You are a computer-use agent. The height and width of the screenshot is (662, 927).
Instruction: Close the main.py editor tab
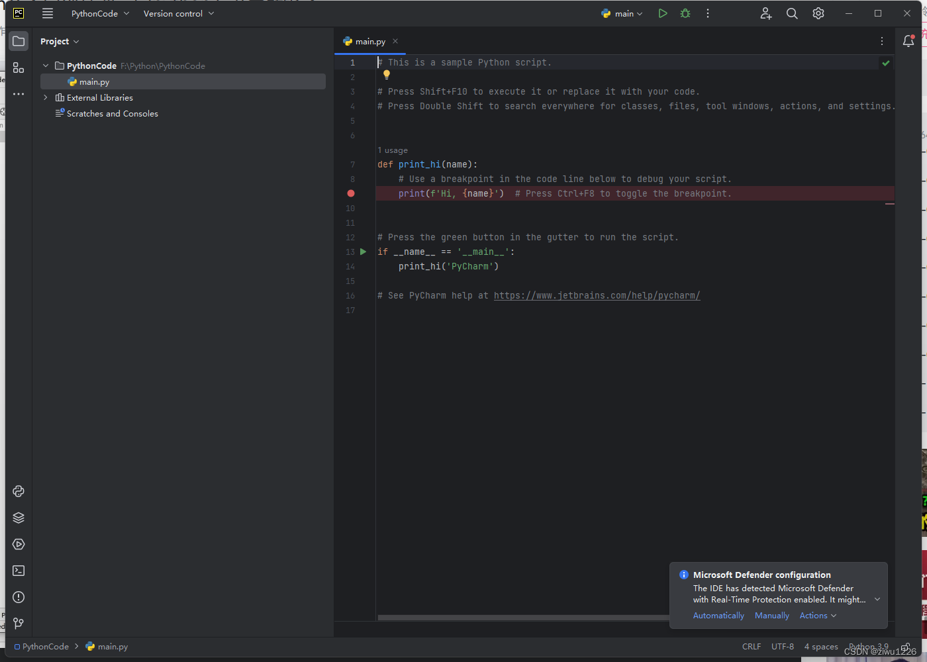click(395, 41)
